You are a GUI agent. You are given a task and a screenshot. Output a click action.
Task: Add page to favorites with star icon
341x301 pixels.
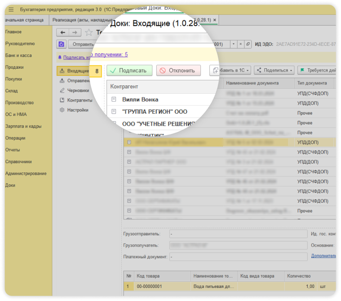click(89, 32)
